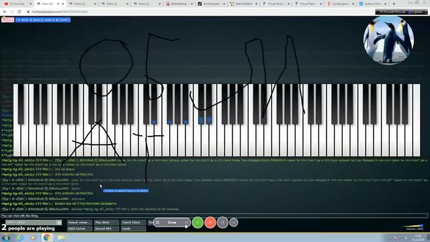Screen dimensions: 430x242
Task: Reload the multiplayerpiano page
Action: pos(19,12)
